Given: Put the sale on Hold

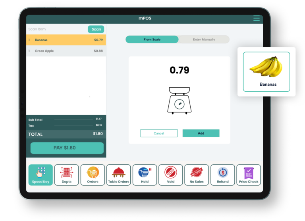Looking at the screenshot, I should coord(145,175).
